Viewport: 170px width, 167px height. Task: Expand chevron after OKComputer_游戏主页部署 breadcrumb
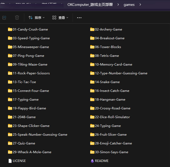point(118,5)
